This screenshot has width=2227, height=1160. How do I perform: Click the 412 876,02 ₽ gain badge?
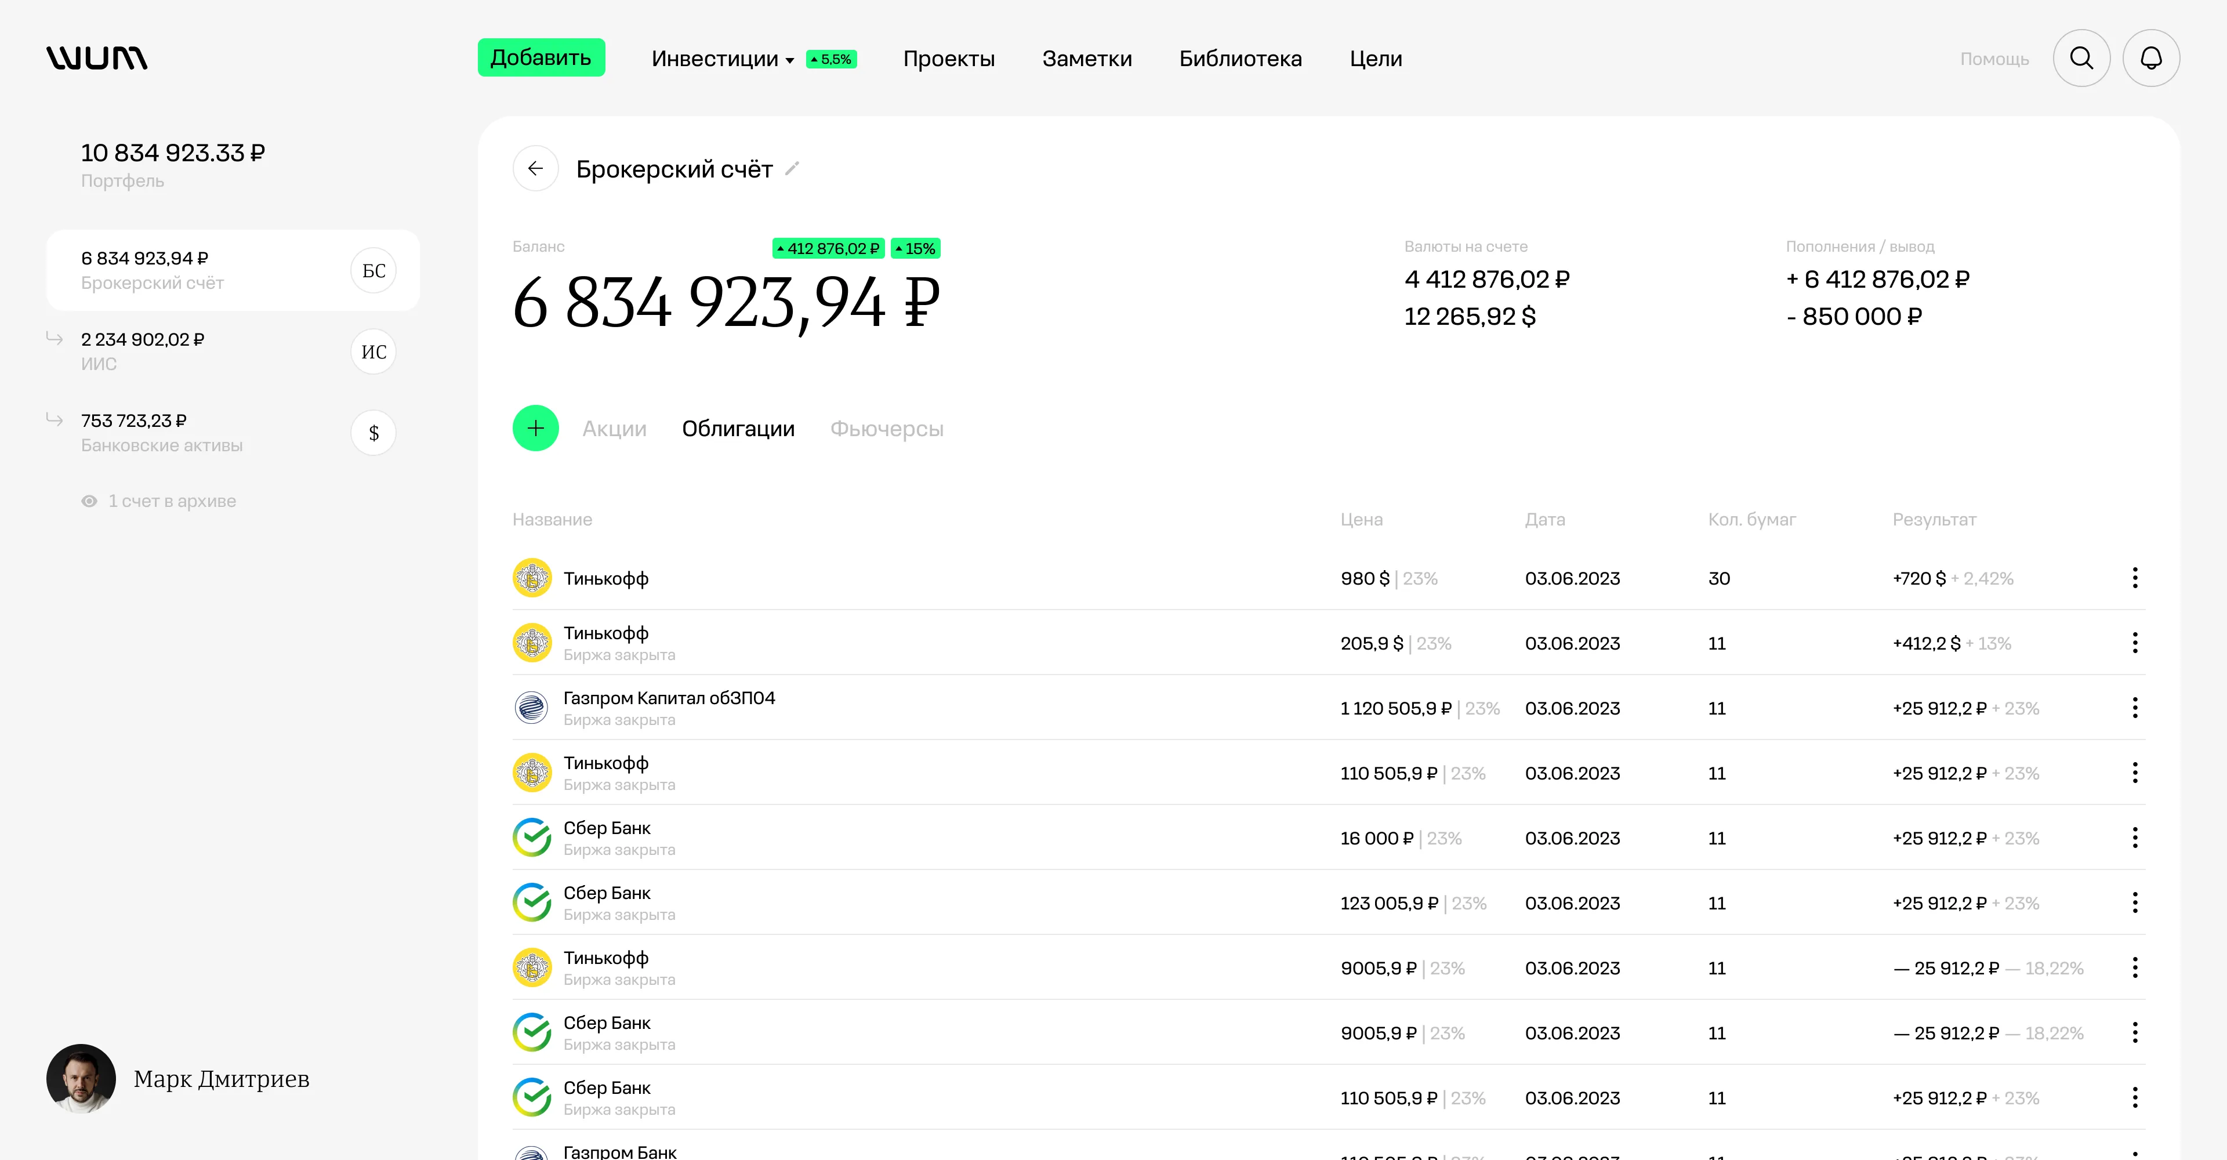click(x=828, y=248)
